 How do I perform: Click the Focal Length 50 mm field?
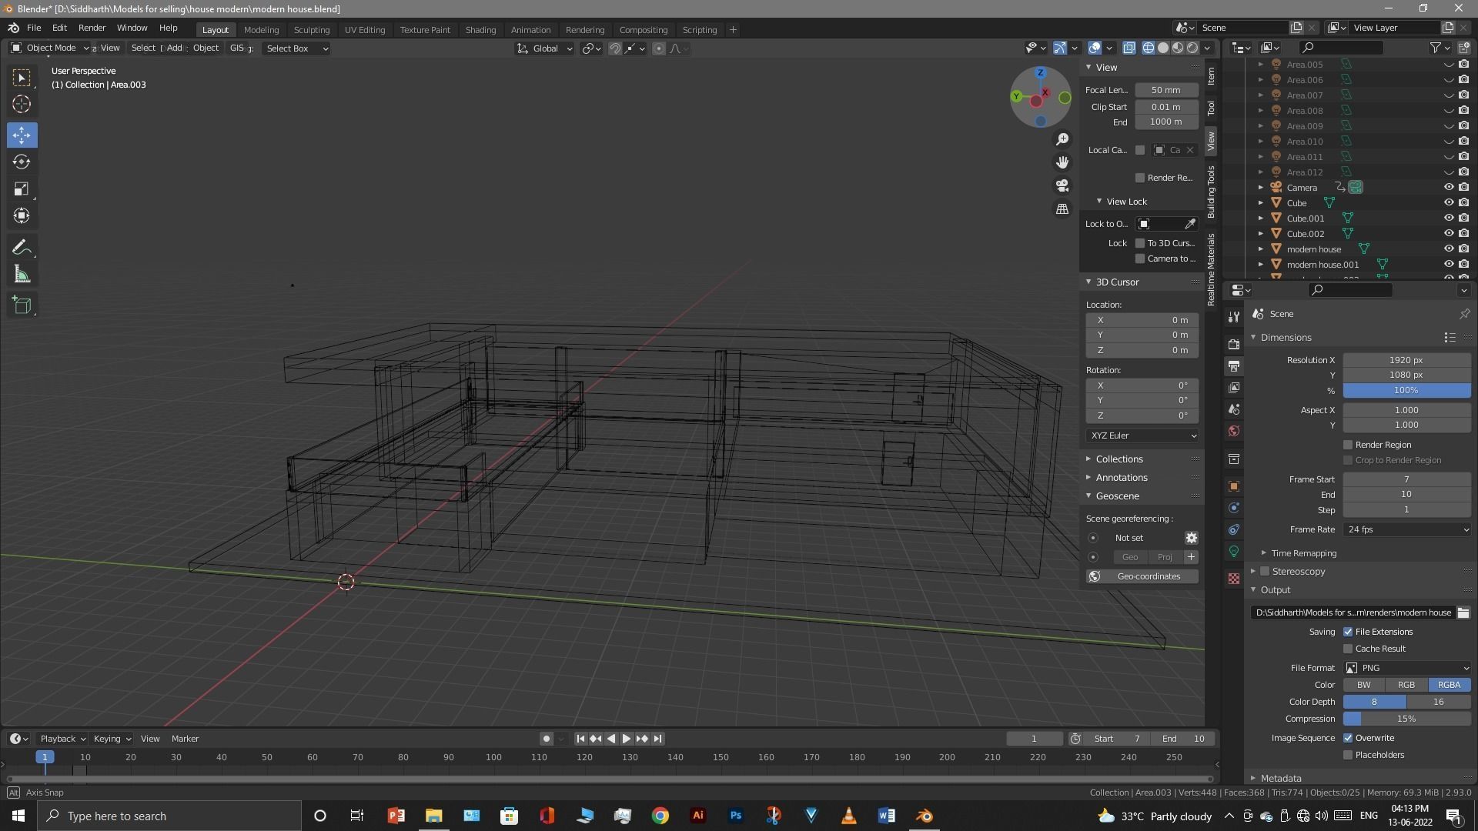pos(1166,90)
